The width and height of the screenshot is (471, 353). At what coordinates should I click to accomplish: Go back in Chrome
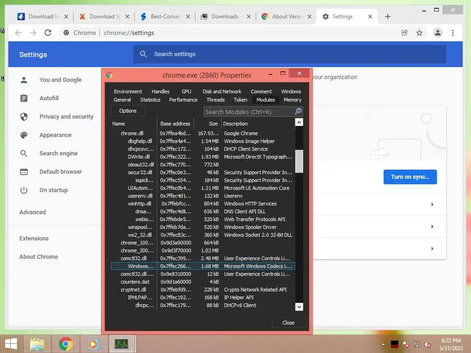(x=18, y=33)
